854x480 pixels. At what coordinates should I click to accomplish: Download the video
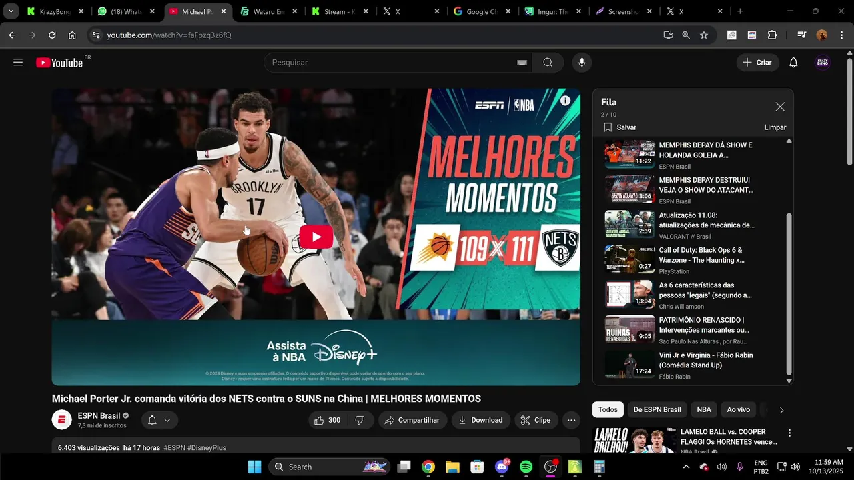coord(480,420)
